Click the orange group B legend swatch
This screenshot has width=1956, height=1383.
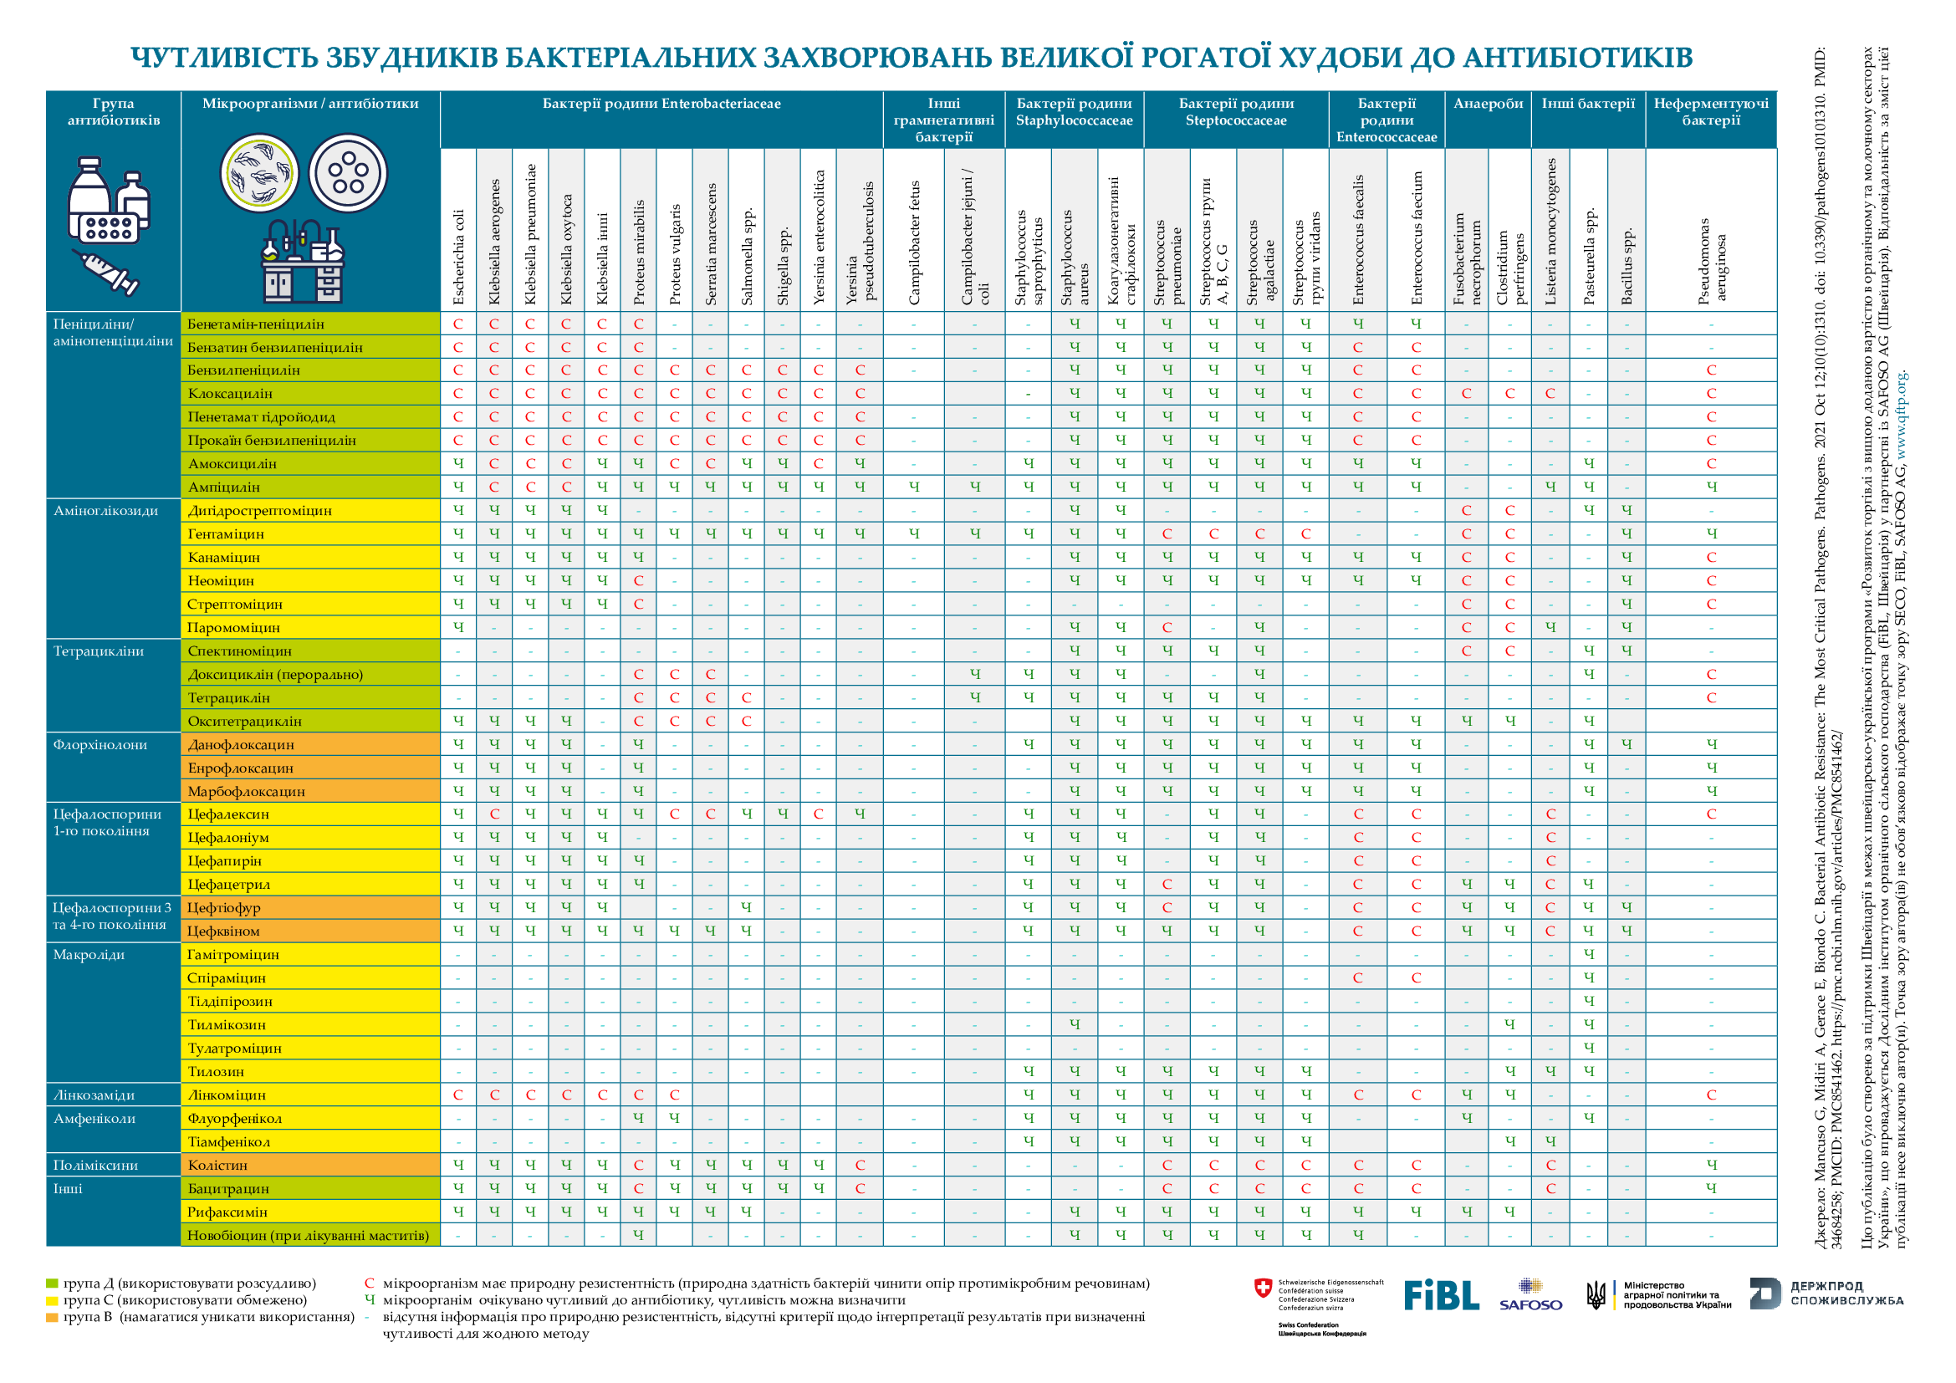pos(52,1318)
